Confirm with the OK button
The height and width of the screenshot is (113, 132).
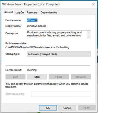point(48,108)
